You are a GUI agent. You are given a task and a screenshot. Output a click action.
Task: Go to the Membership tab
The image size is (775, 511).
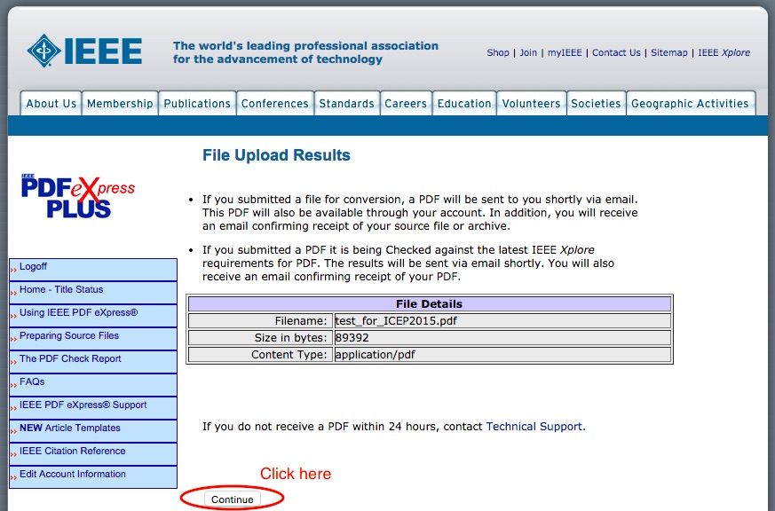pos(120,104)
